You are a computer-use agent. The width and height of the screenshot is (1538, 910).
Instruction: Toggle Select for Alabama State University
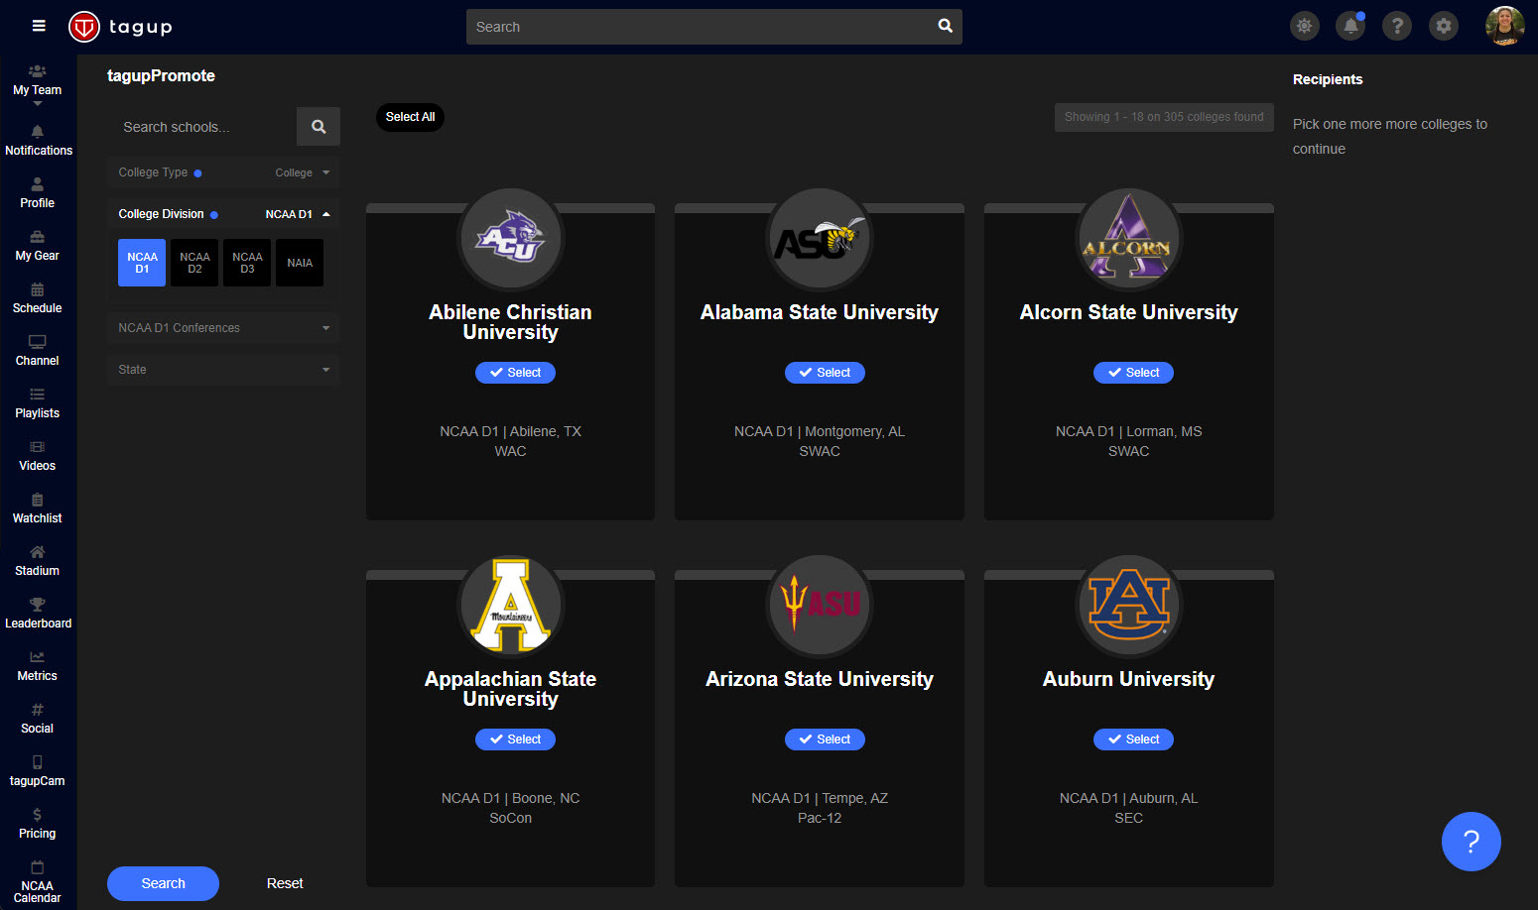825,373
